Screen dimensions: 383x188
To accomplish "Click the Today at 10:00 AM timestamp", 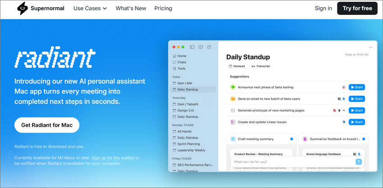I will (x=356, y=54).
